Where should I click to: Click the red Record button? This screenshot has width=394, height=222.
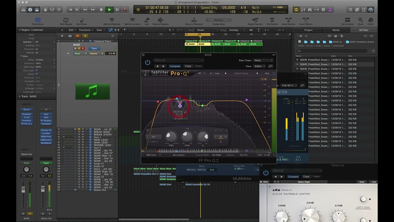[x=125, y=10]
